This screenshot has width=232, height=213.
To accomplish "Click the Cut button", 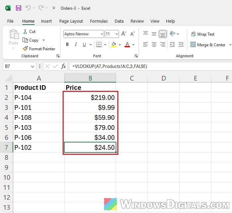I will pyautogui.click(x=29, y=32).
